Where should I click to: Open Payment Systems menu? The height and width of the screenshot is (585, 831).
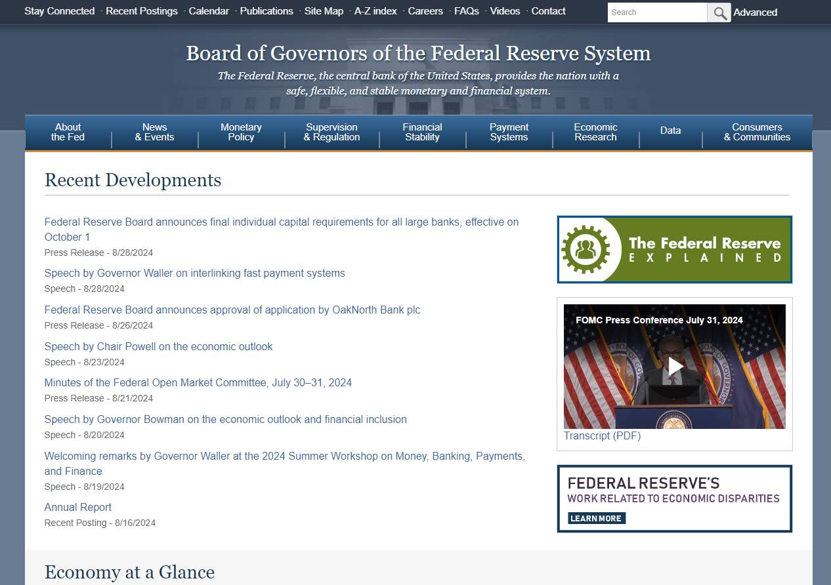[509, 132]
